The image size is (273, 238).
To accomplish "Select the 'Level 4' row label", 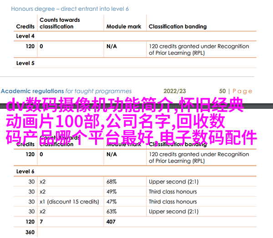I will click(x=25, y=36).
